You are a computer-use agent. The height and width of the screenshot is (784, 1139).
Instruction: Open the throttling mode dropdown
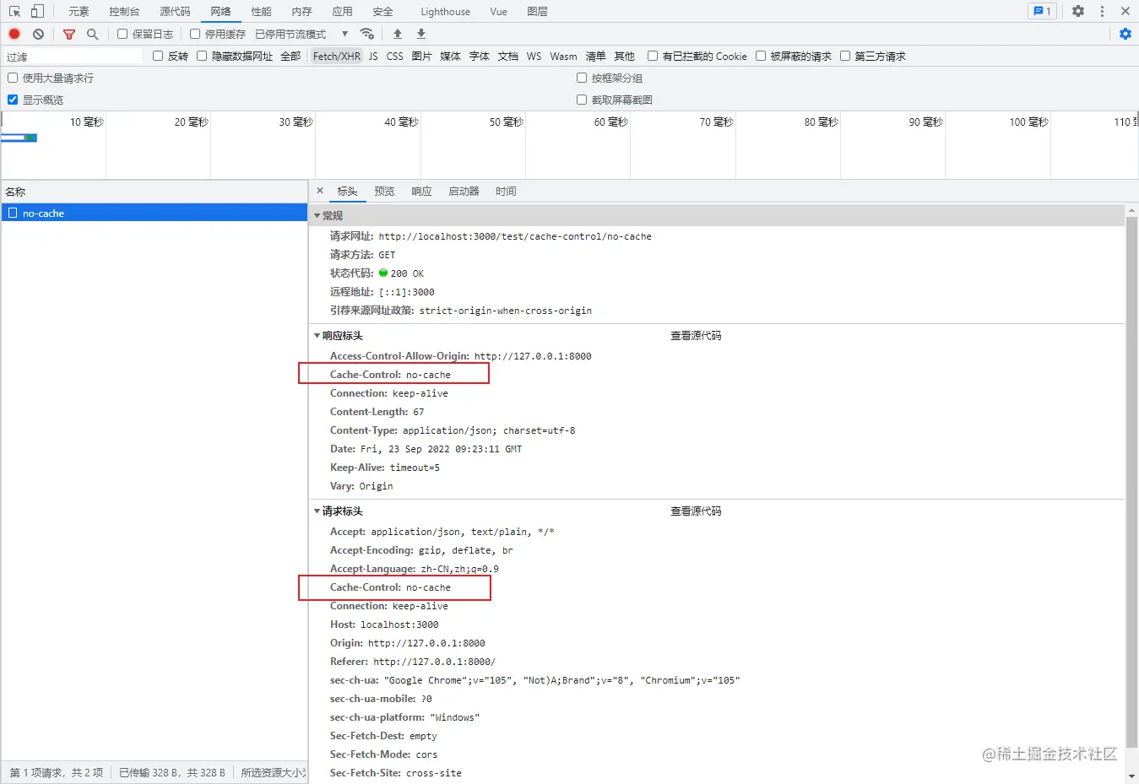pyautogui.click(x=302, y=34)
